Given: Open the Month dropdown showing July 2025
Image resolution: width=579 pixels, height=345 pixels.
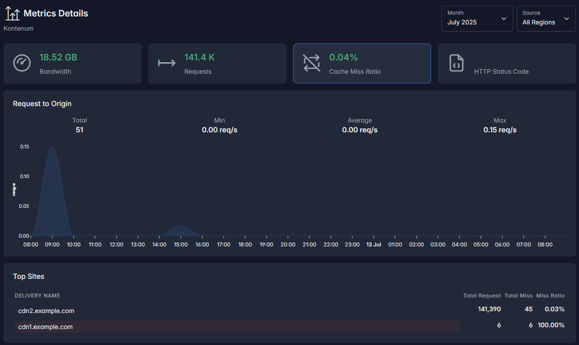Looking at the screenshot, I should click(477, 19).
